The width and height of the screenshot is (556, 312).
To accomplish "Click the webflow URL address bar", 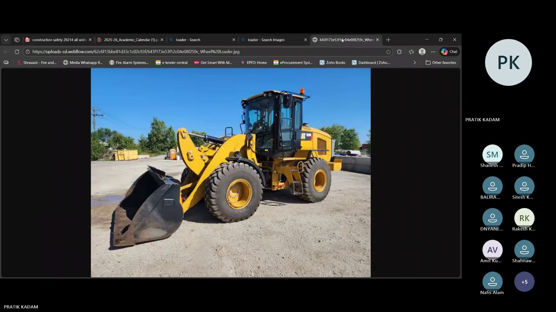I will (x=208, y=52).
